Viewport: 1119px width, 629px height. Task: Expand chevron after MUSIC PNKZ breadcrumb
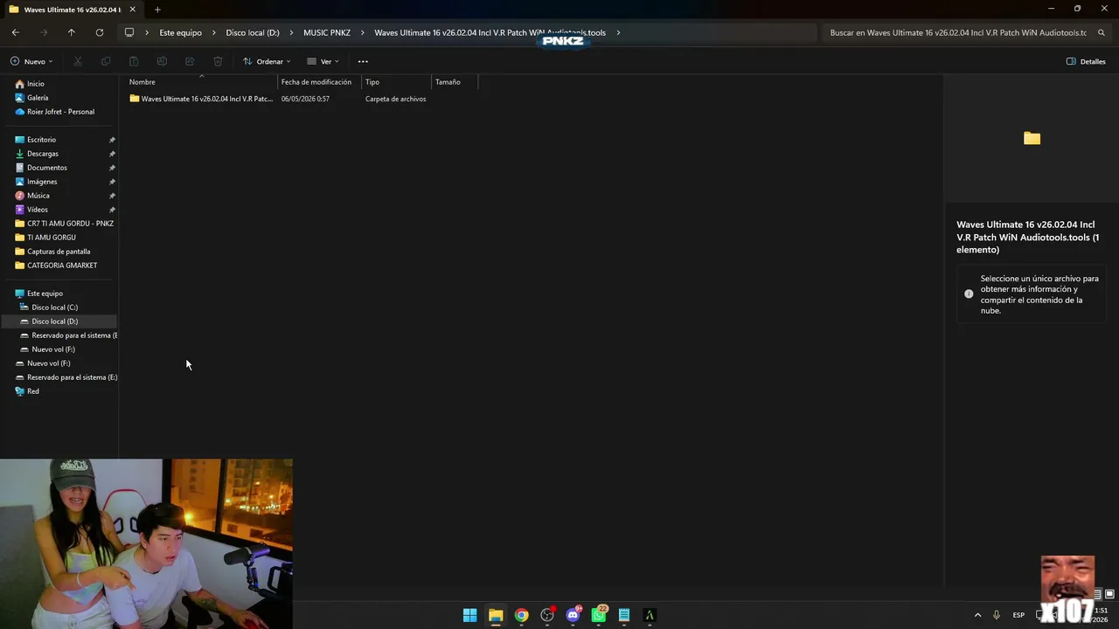tap(362, 32)
